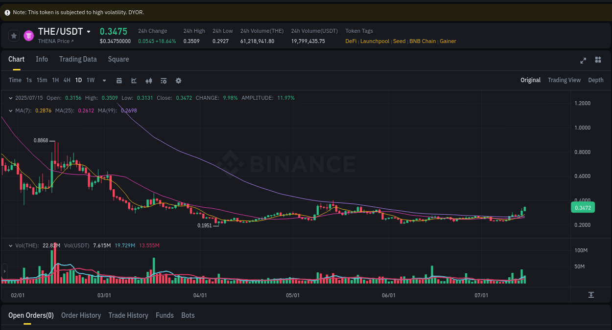Switch to the Trading Data tab
Screen dimensions: 612x330
78,59
